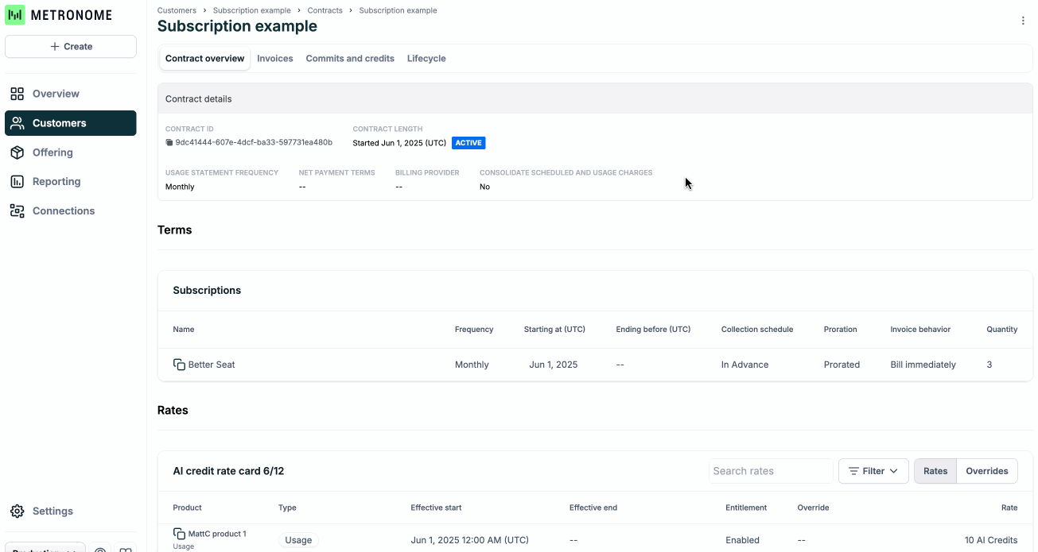
Task: Open the Reporting panel via its chart icon
Action: (x=17, y=181)
